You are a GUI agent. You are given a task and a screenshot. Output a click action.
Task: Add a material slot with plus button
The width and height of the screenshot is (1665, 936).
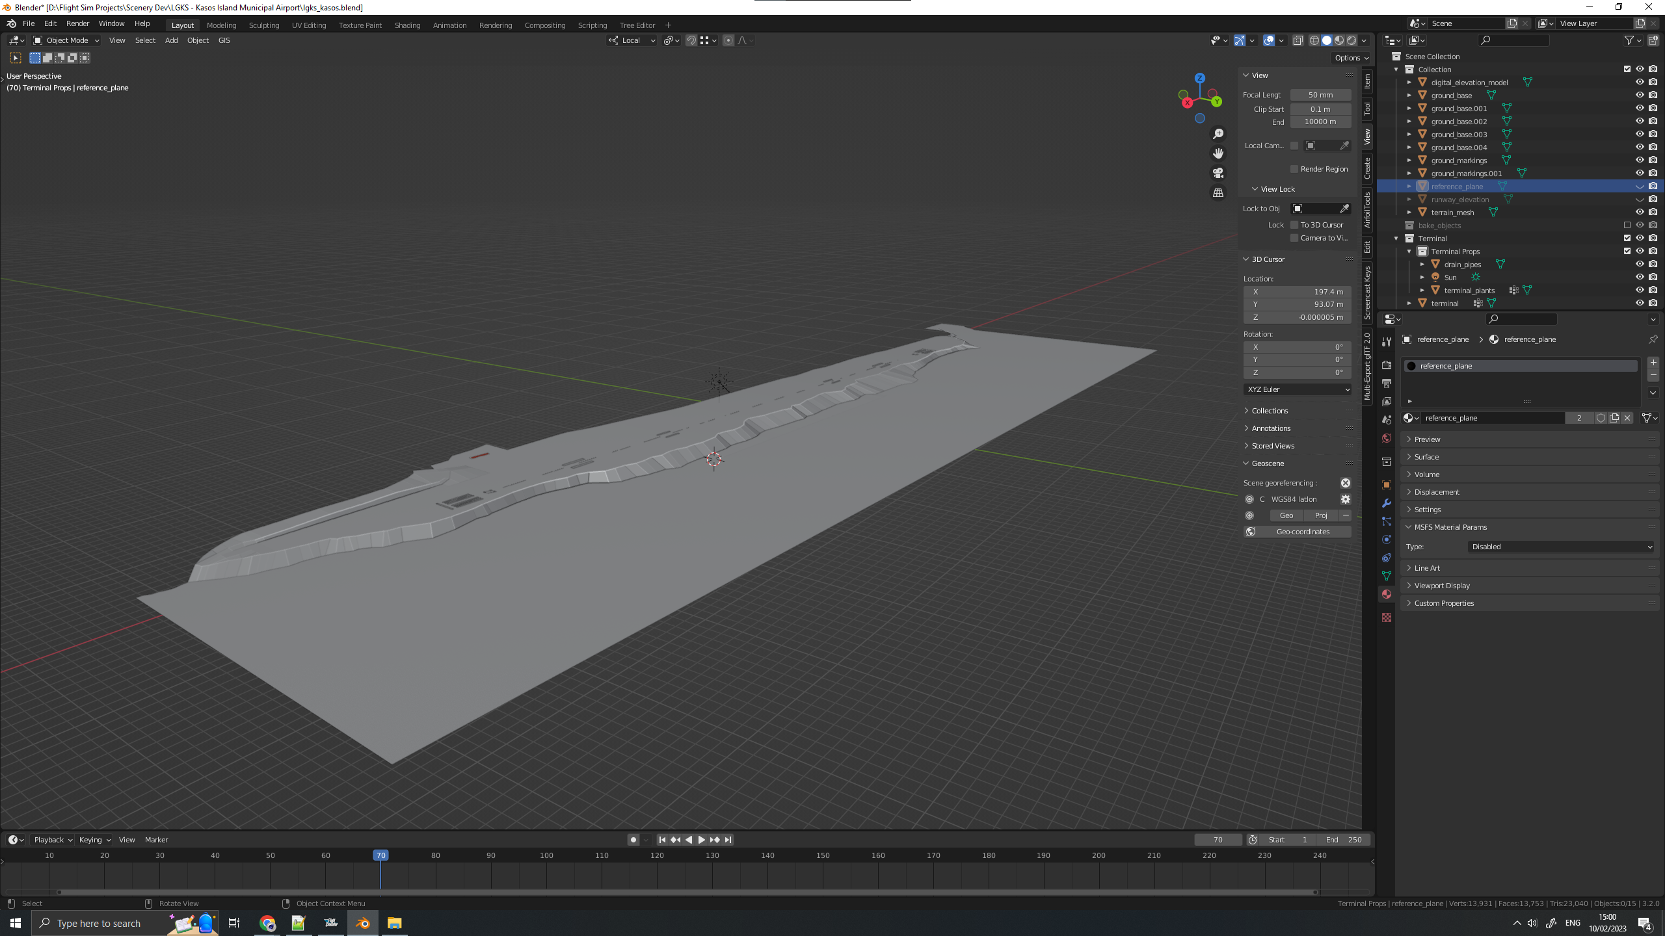(1653, 363)
